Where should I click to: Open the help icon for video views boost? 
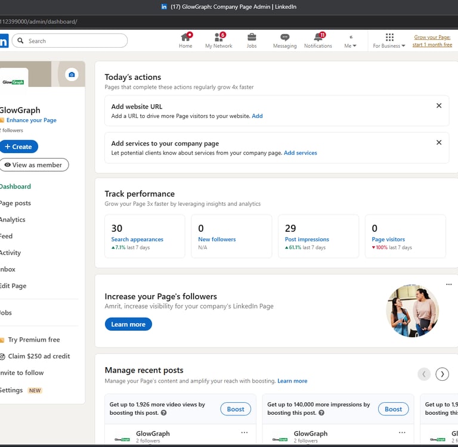[163, 412]
